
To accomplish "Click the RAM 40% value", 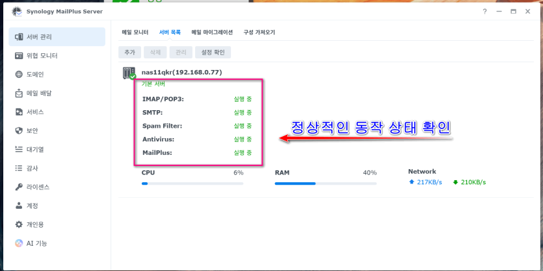I will click(x=369, y=172).
